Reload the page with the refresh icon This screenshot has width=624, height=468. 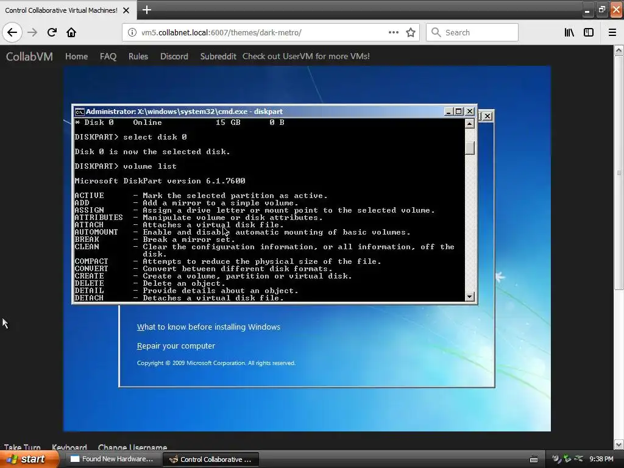tap(52, 32)
